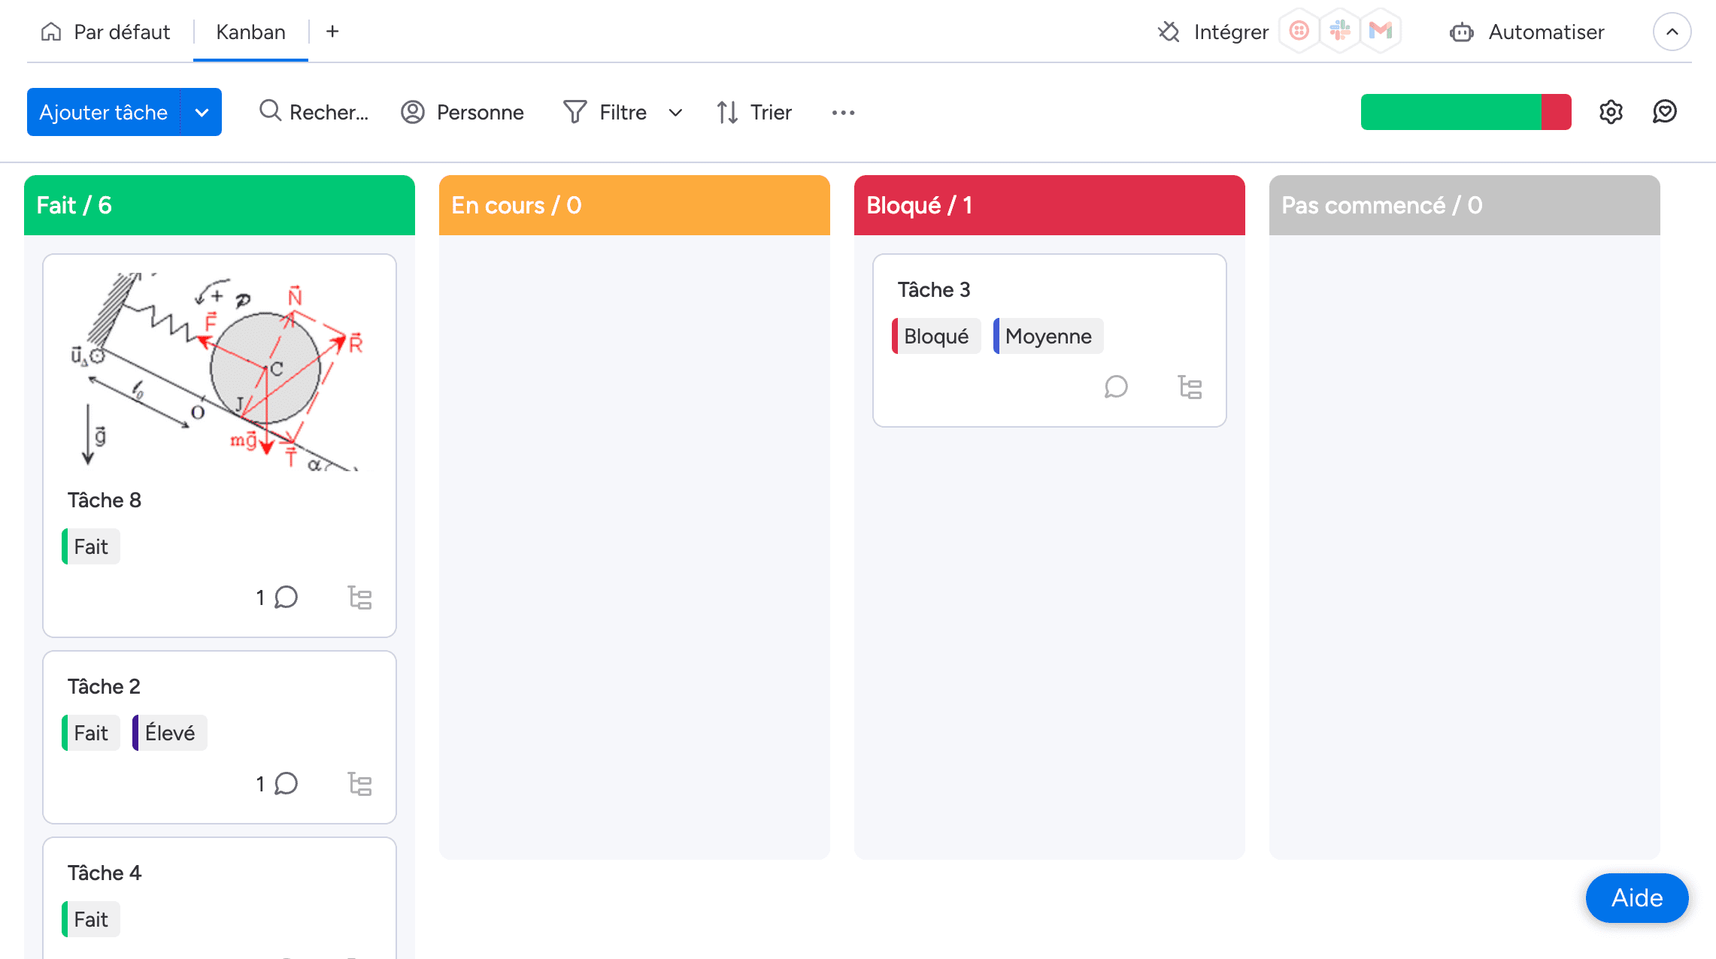Open the Tâche 3 card title
Image resolution: width=1716 pixels, height=959 pixels.
(934, 290)
